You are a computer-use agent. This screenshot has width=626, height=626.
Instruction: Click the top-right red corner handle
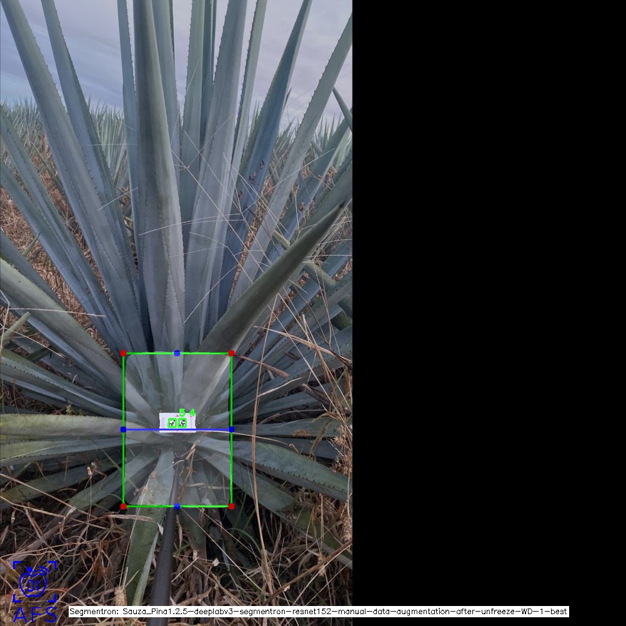[231, 354]
